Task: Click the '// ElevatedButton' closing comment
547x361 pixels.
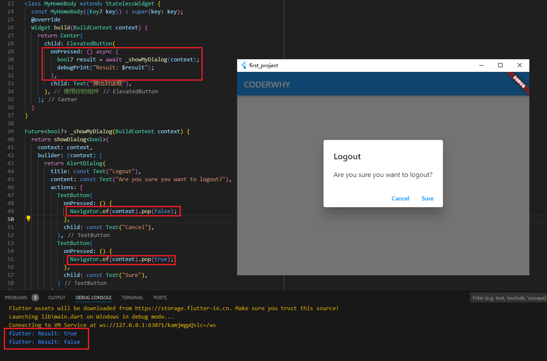Action: click(x=131, y=91)
